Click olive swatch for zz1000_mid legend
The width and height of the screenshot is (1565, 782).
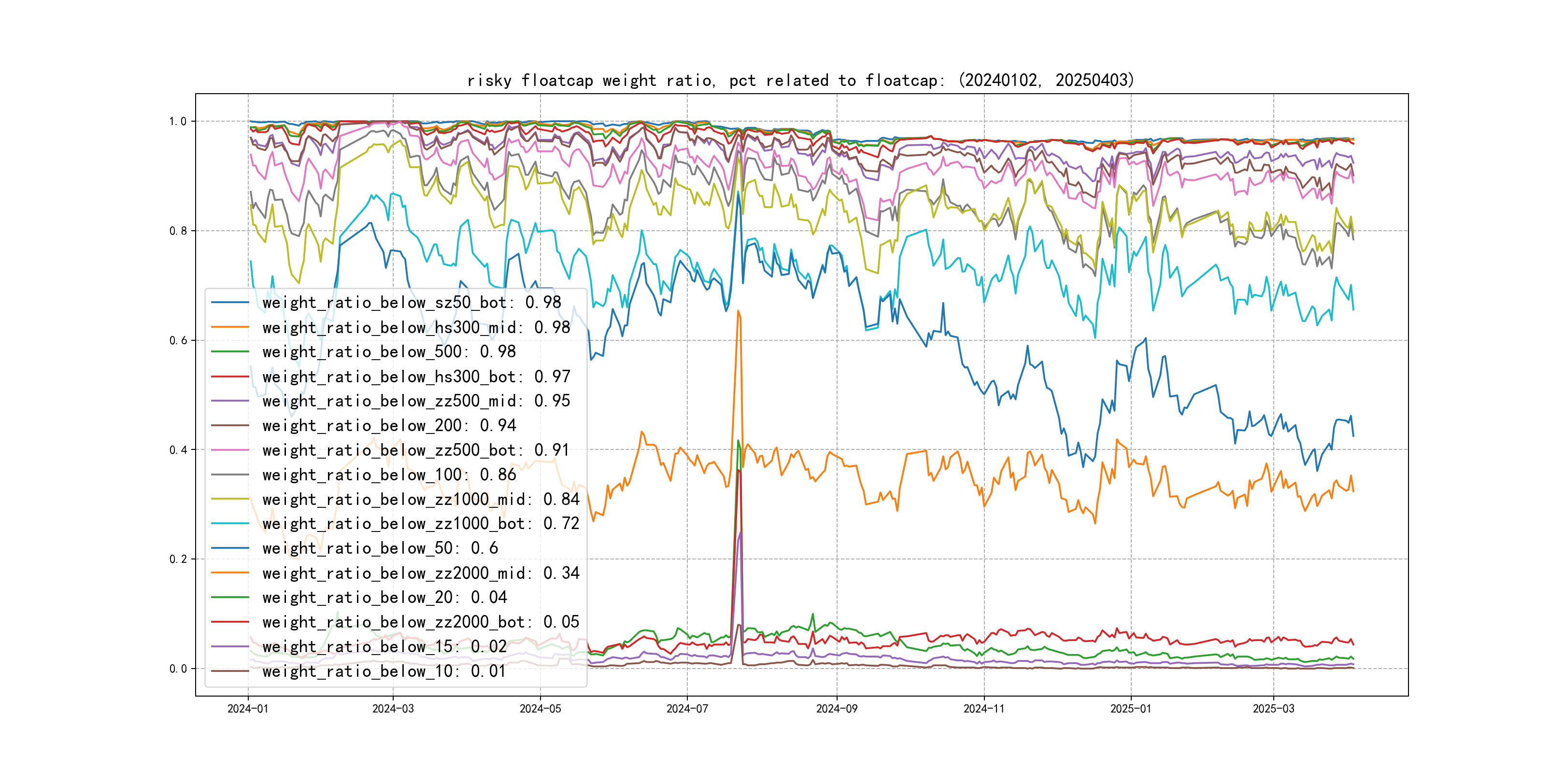click(229, 499)
